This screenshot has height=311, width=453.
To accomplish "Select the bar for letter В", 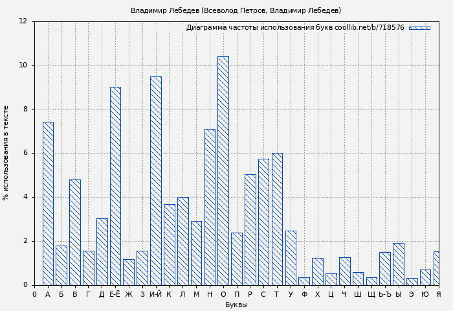I will point(75,232).
